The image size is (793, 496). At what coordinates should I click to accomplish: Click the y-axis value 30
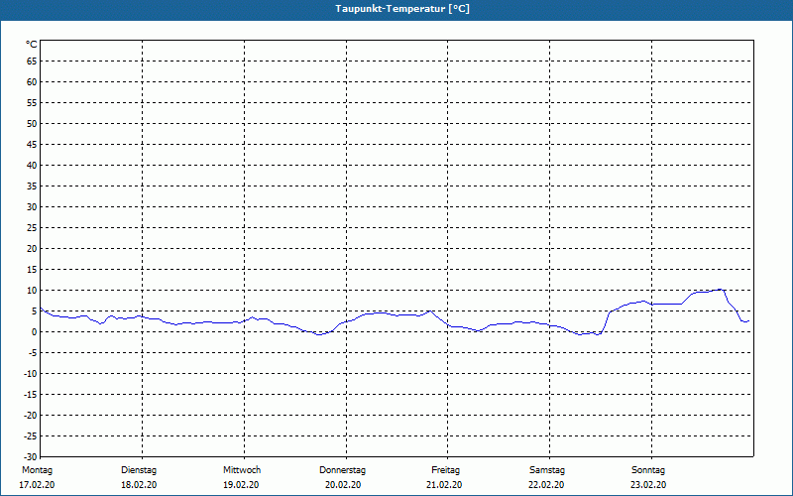click(32, 207)
